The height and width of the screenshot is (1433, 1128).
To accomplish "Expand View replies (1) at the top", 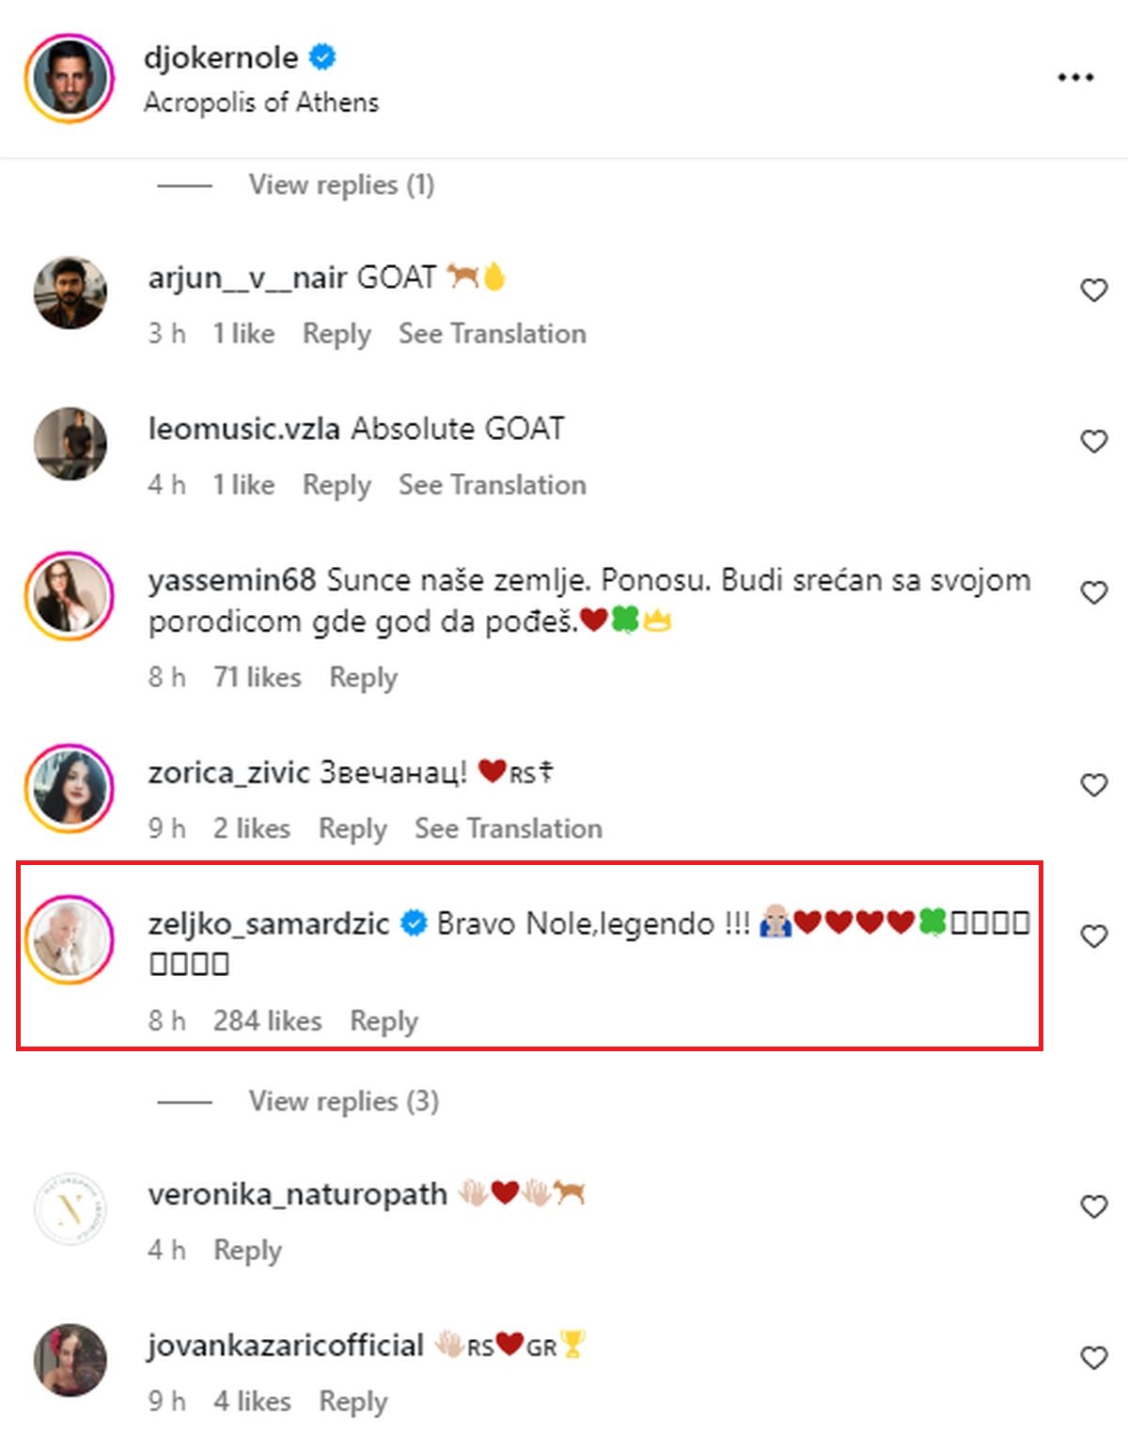I will (341, 185).
